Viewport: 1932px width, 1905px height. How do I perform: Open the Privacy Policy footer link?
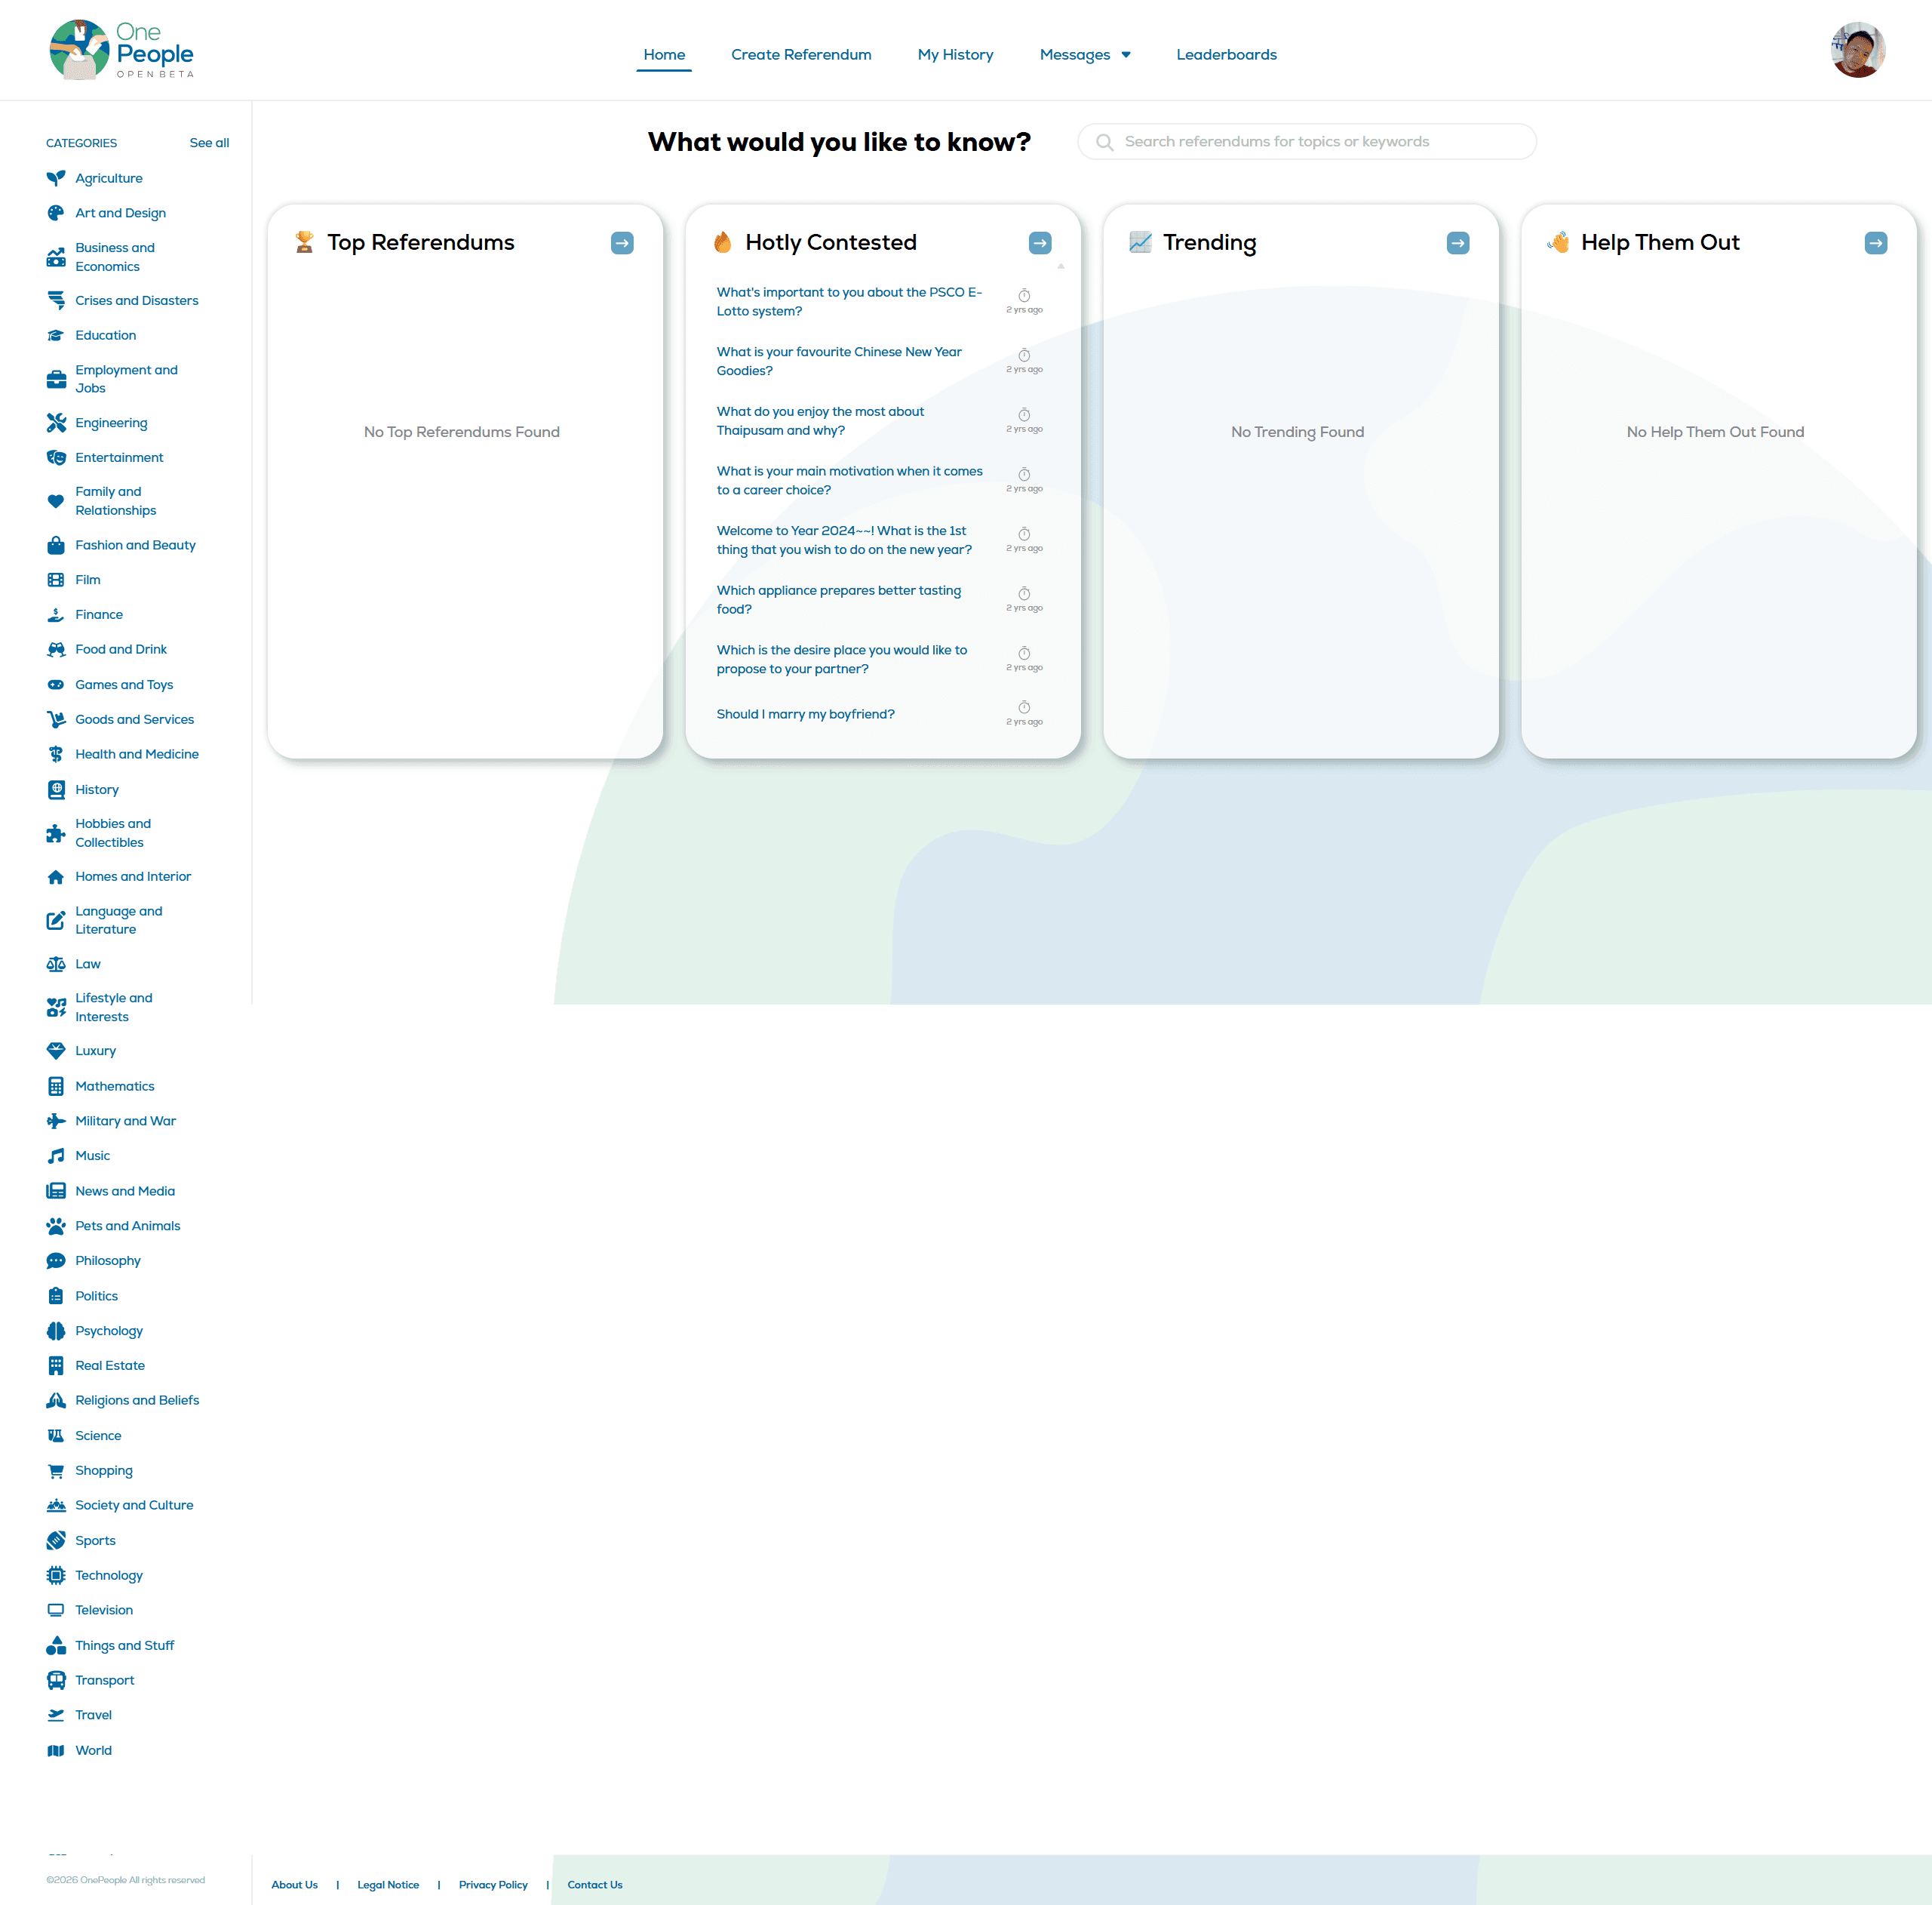[x=493, y=1885]
